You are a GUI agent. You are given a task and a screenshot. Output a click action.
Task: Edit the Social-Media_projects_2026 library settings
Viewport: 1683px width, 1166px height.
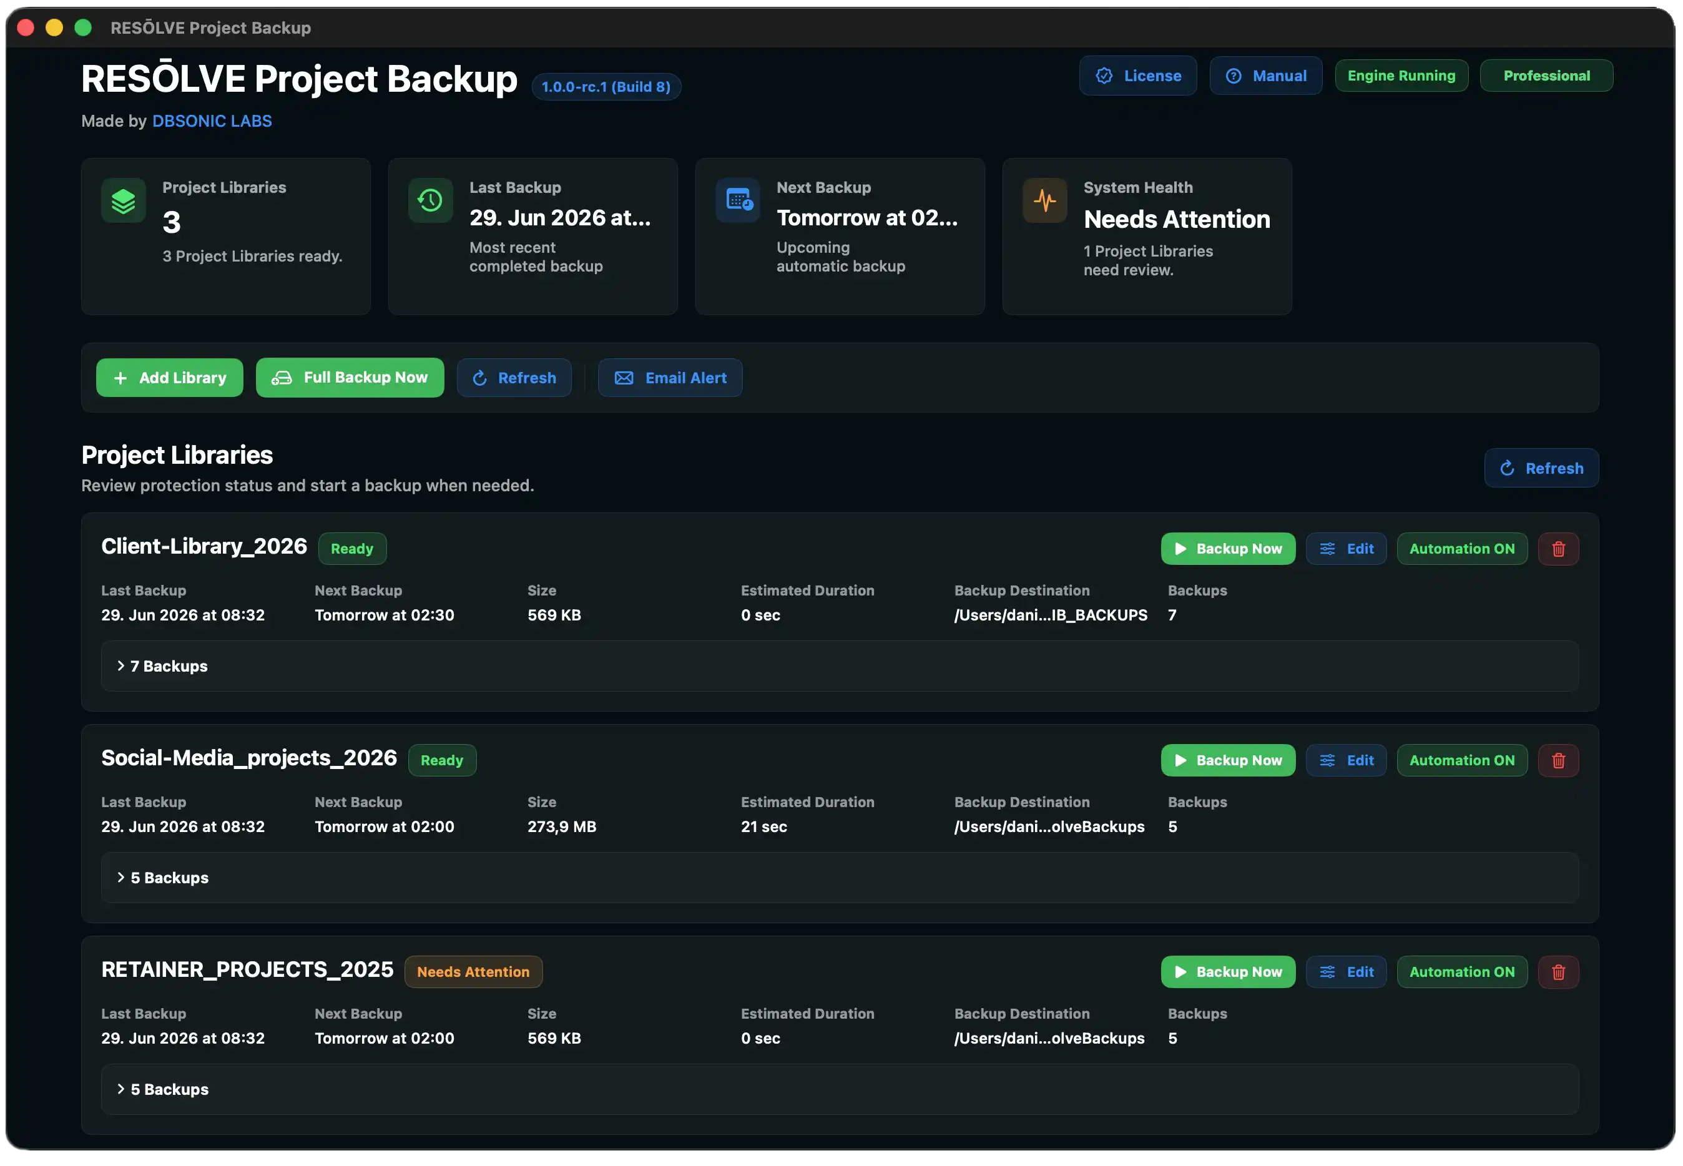[1347, 760]
